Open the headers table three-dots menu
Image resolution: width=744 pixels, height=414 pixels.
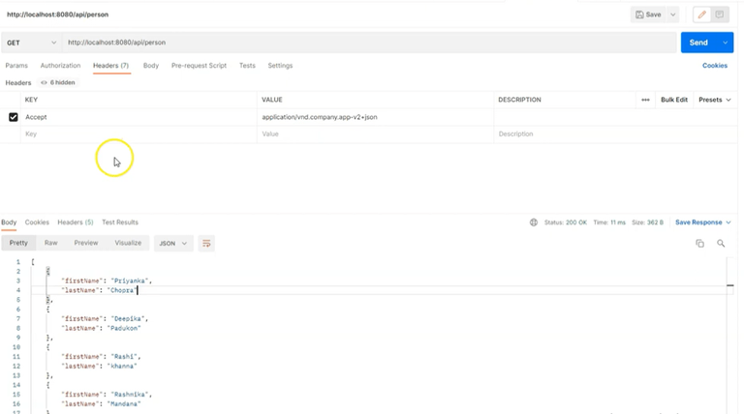pyautogui.click(x=645, y=100)
